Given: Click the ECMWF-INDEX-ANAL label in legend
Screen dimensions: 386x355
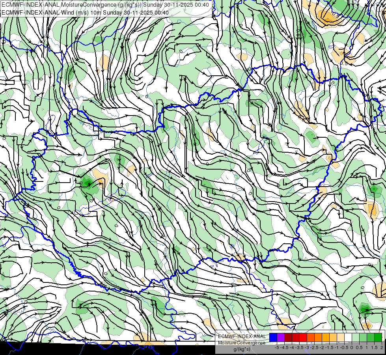Looking at the screenshot, I should pyautogui.click(x=242, y=336).
